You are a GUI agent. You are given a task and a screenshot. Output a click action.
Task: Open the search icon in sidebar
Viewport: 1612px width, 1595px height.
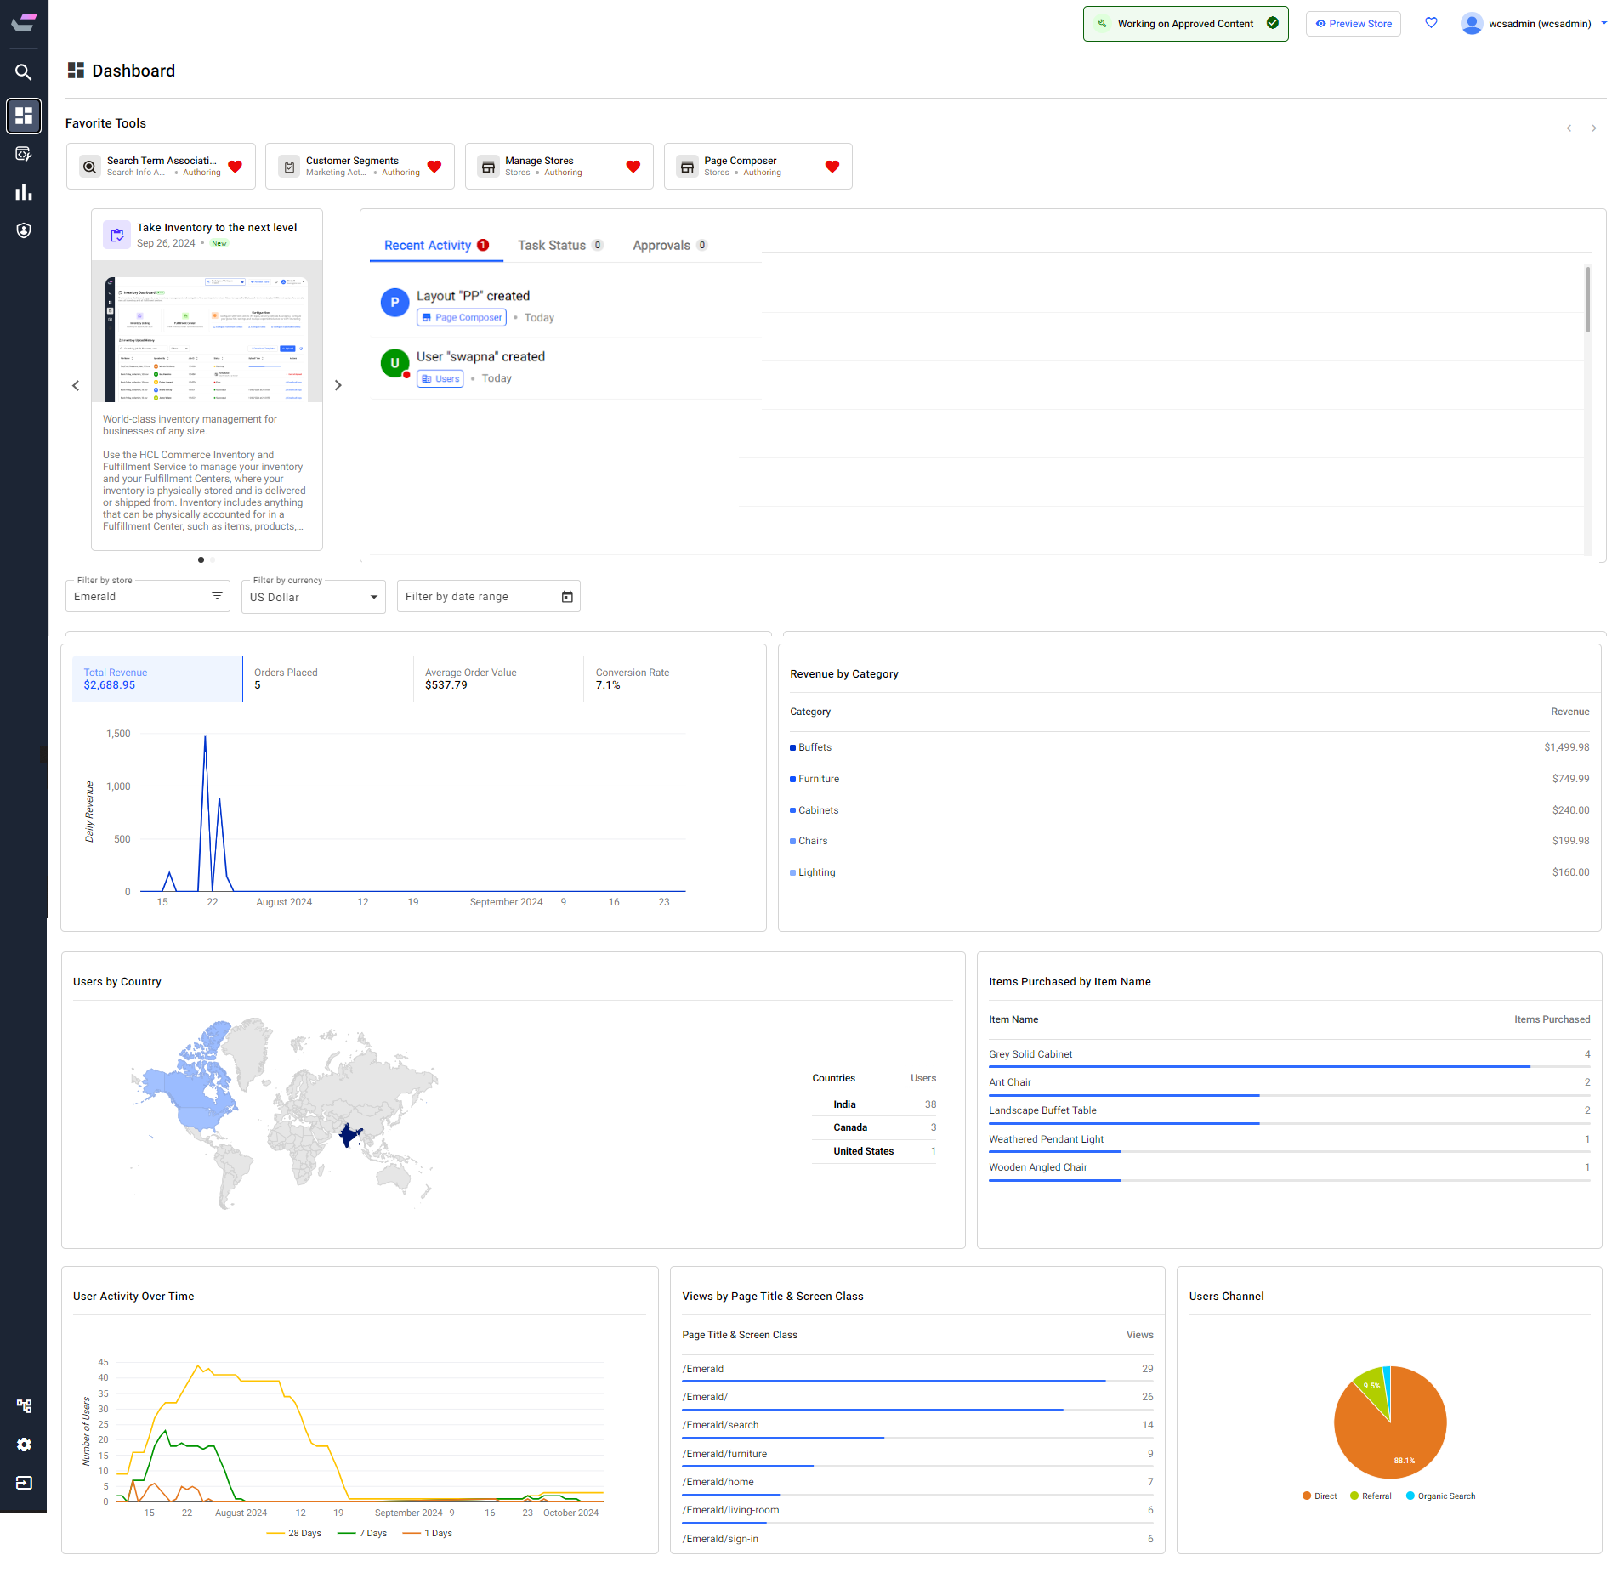coord(24,72)
